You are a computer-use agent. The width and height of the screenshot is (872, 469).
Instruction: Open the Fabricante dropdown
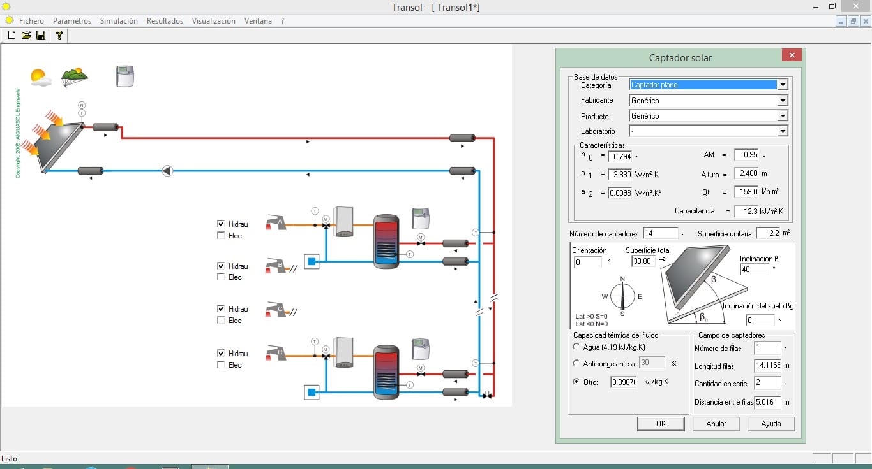coord(783,101)
